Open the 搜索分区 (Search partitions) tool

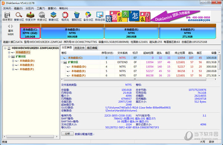pos(19,16)
